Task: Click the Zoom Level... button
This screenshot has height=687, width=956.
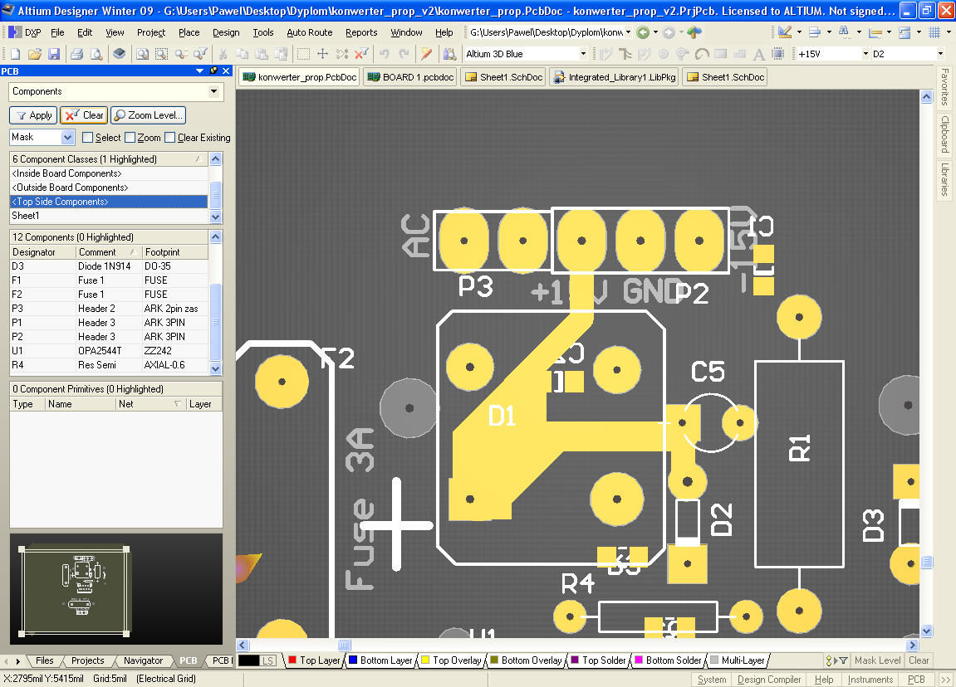Action: [x=149, y=115]
